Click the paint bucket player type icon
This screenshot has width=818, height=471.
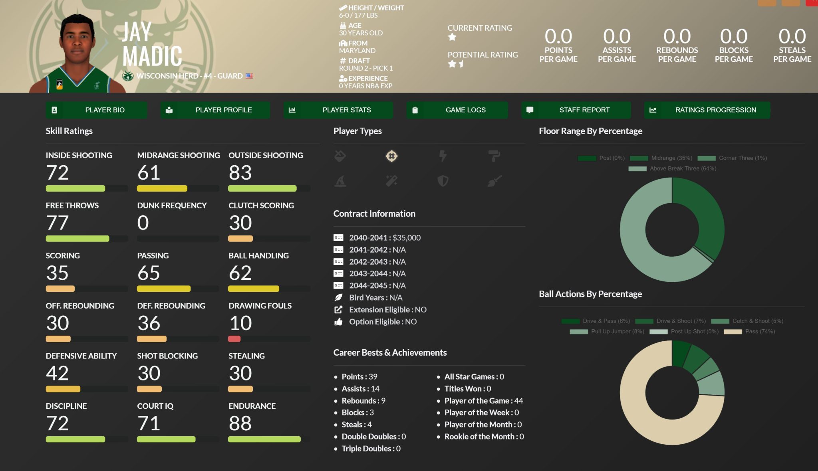click(x=340, y=156)
